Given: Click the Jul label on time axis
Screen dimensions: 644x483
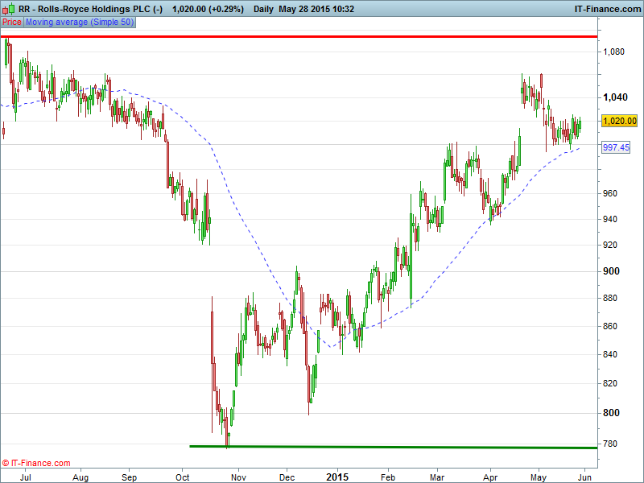Looking at the screenshot, I should coord(27,477).
